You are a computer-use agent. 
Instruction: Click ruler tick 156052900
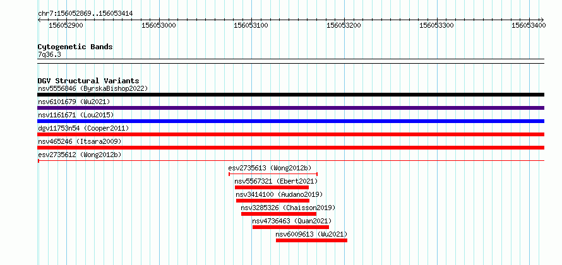(66, 25)
